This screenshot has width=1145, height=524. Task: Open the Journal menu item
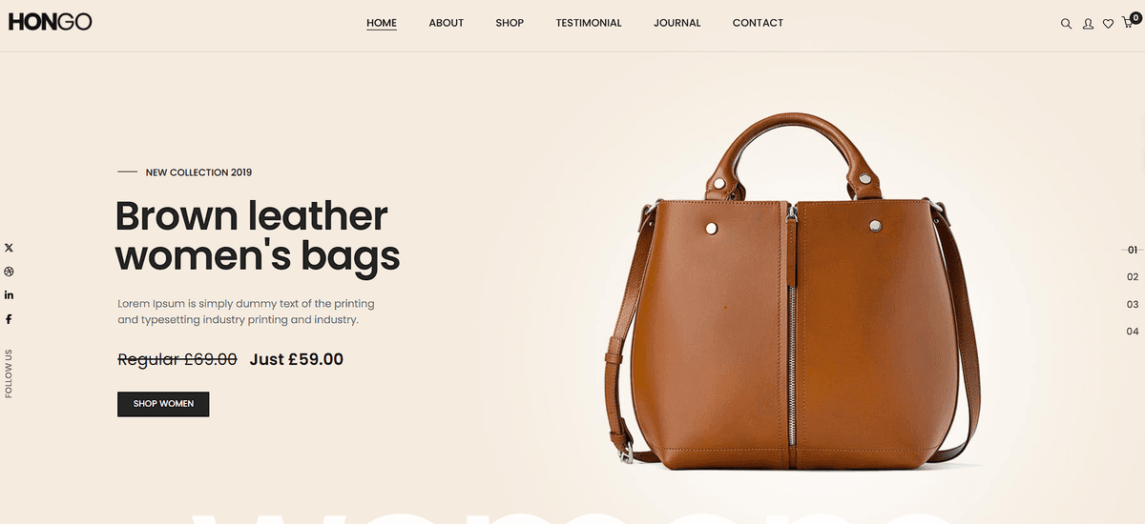[677, 23]
